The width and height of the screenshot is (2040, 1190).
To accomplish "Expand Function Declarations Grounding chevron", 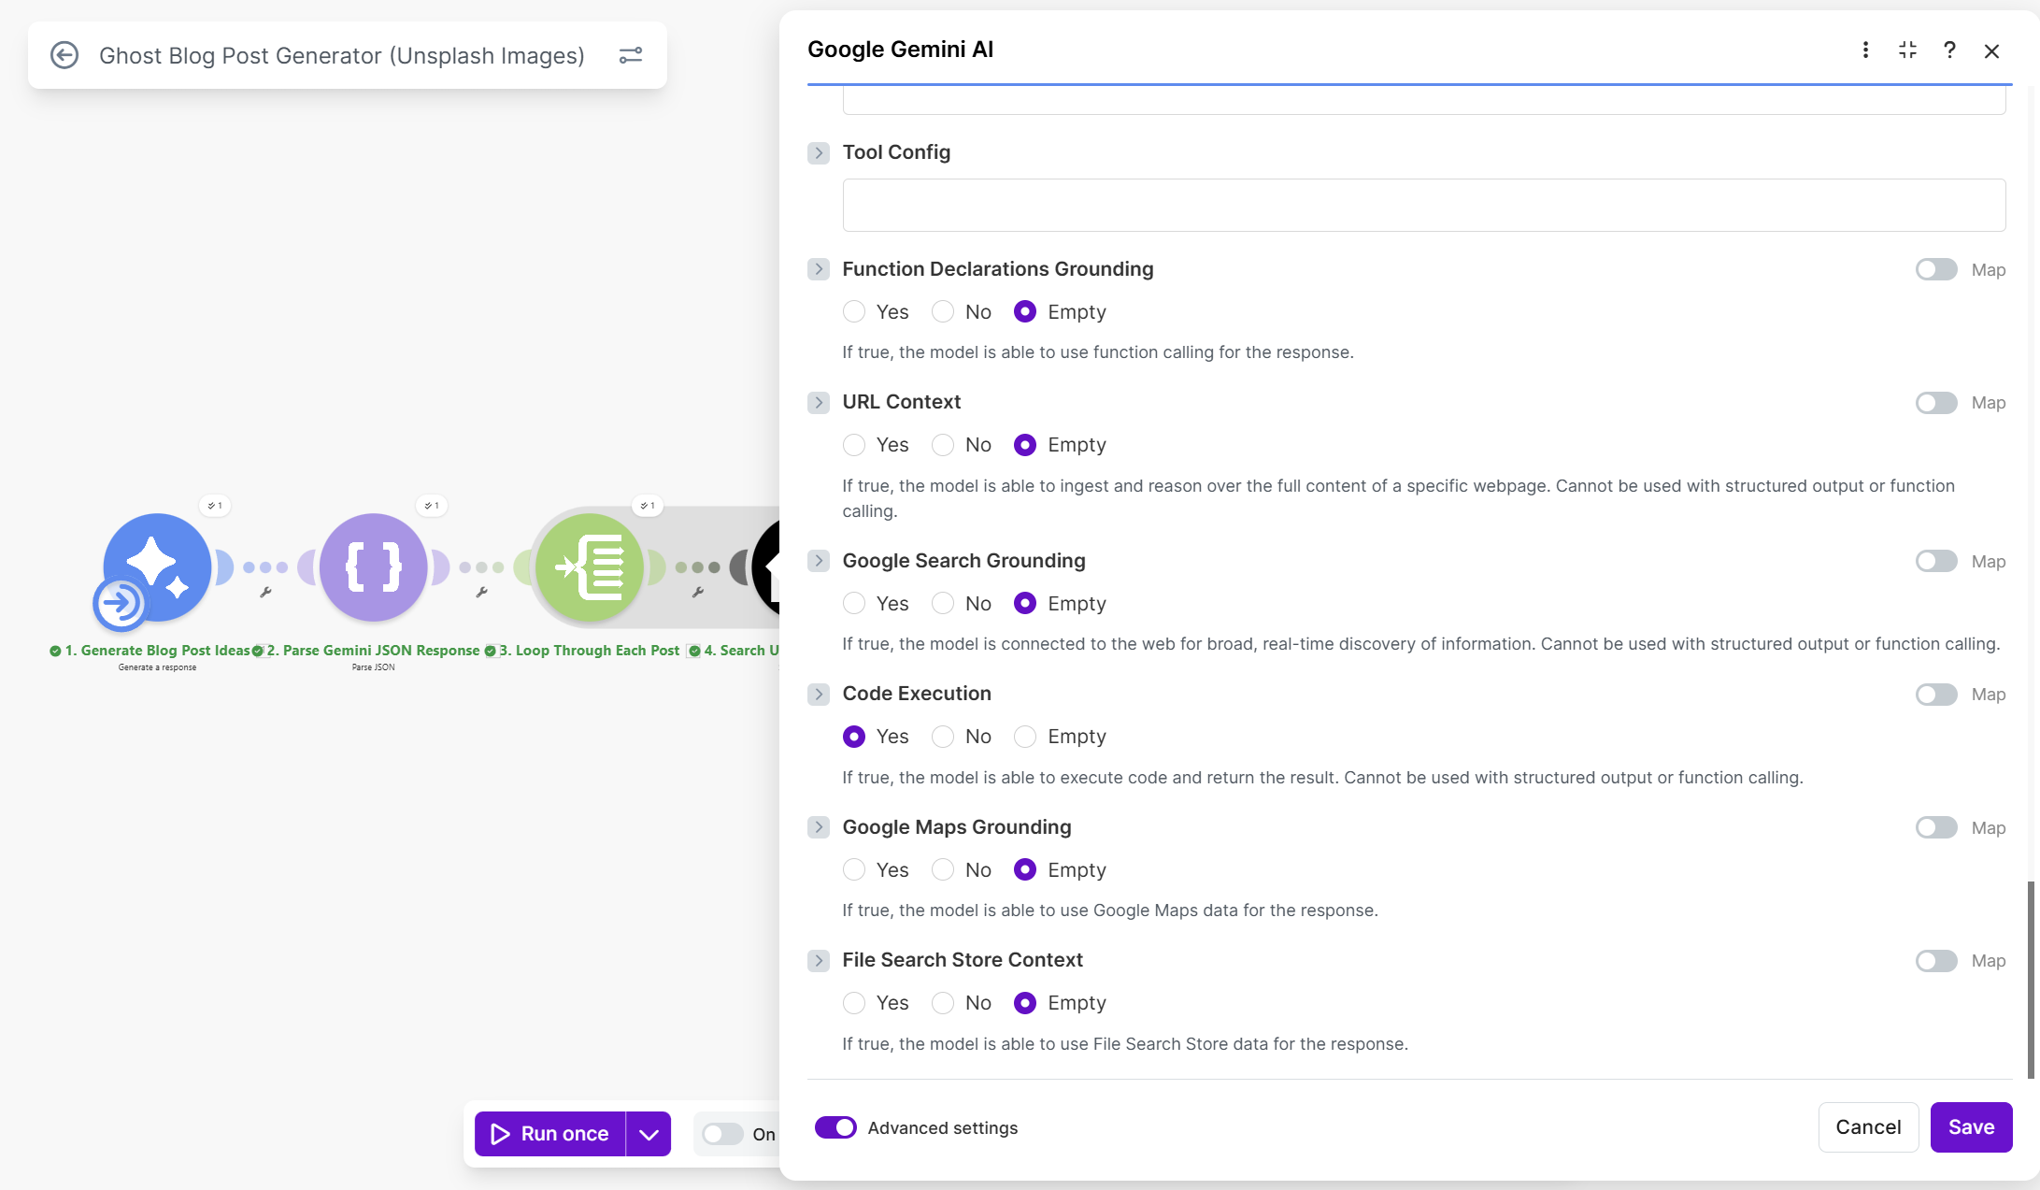I will (x=819, y=269).
